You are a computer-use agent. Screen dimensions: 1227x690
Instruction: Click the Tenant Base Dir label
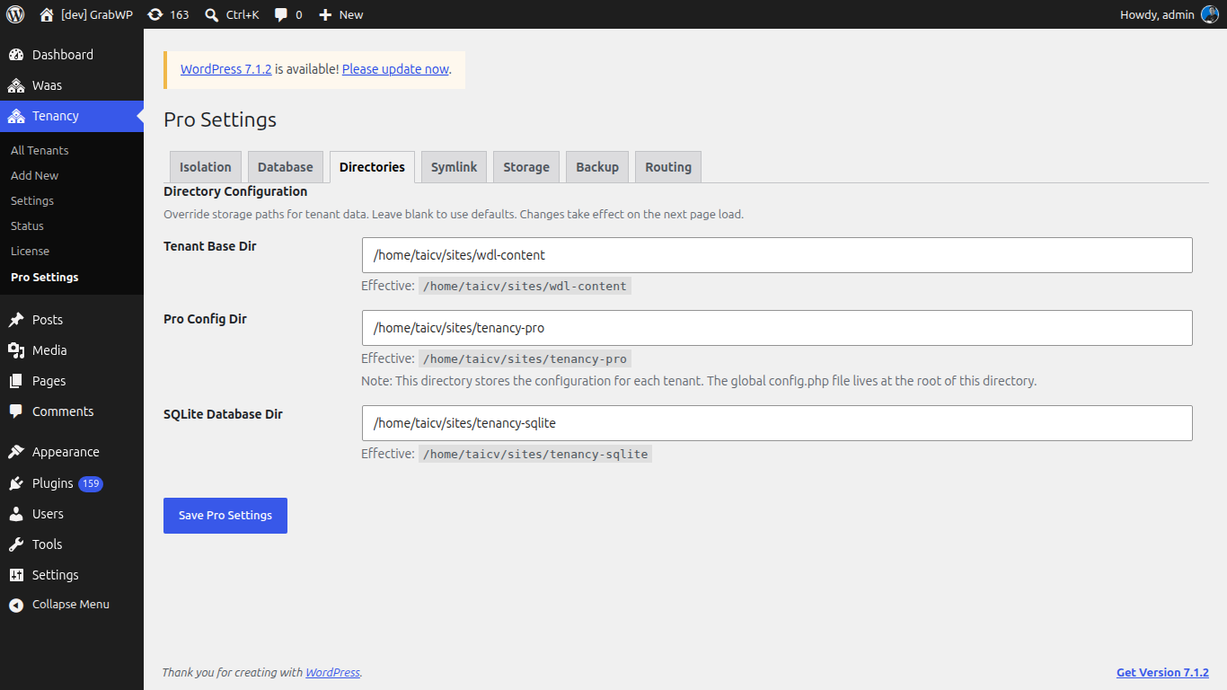click(x=210, y=246)
